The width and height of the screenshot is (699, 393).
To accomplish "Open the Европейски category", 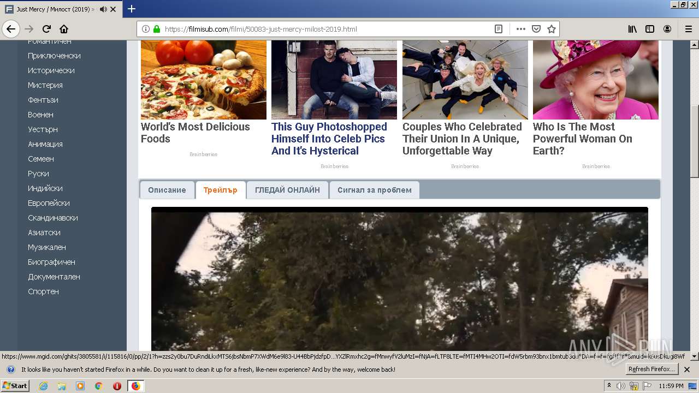I will pyautogui.click(x=49, y=203).
